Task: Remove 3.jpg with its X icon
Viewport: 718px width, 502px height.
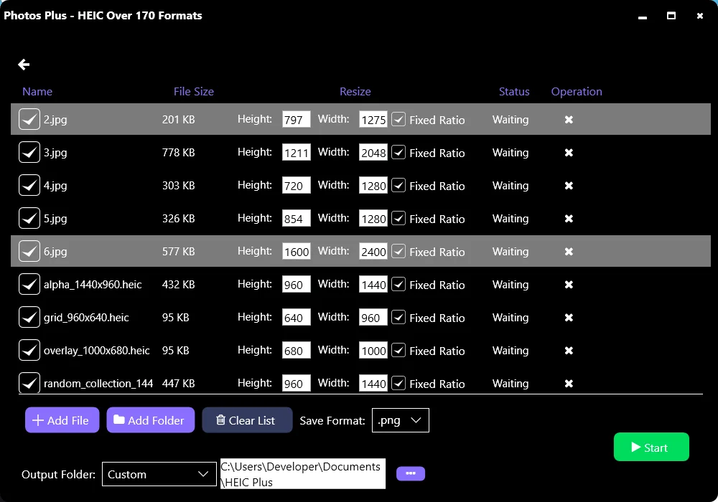Action: [569, 152]
